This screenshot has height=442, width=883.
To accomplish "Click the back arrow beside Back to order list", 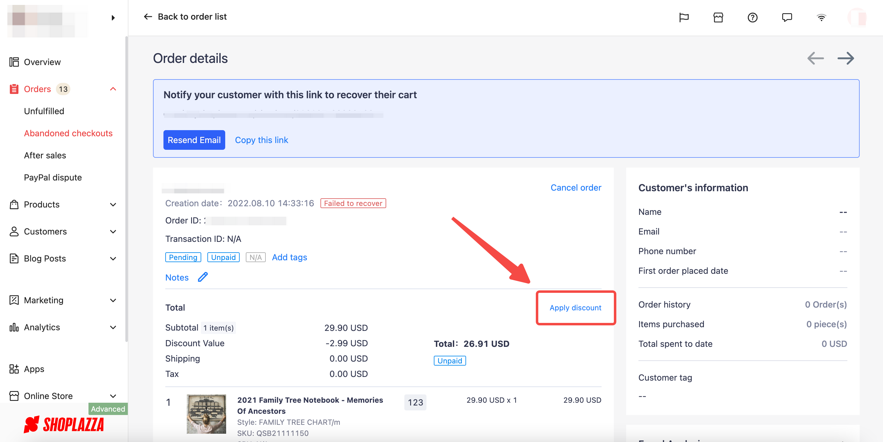I will point(148,17).
